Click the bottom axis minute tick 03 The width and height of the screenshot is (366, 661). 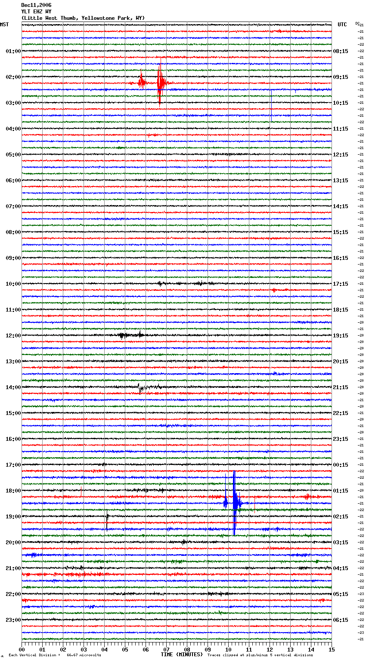pyautogui.click(x=84, y=649)
